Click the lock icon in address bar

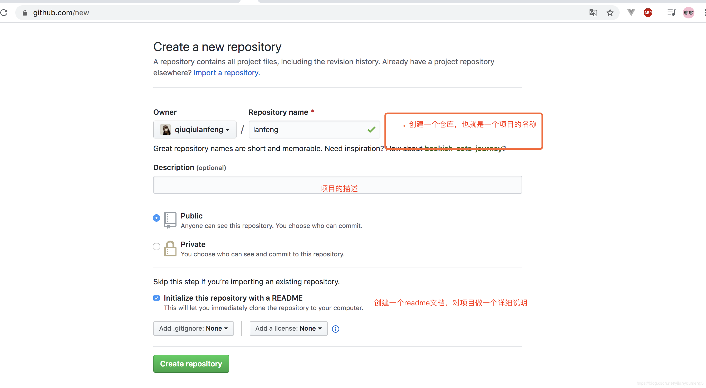click(25, 13)
